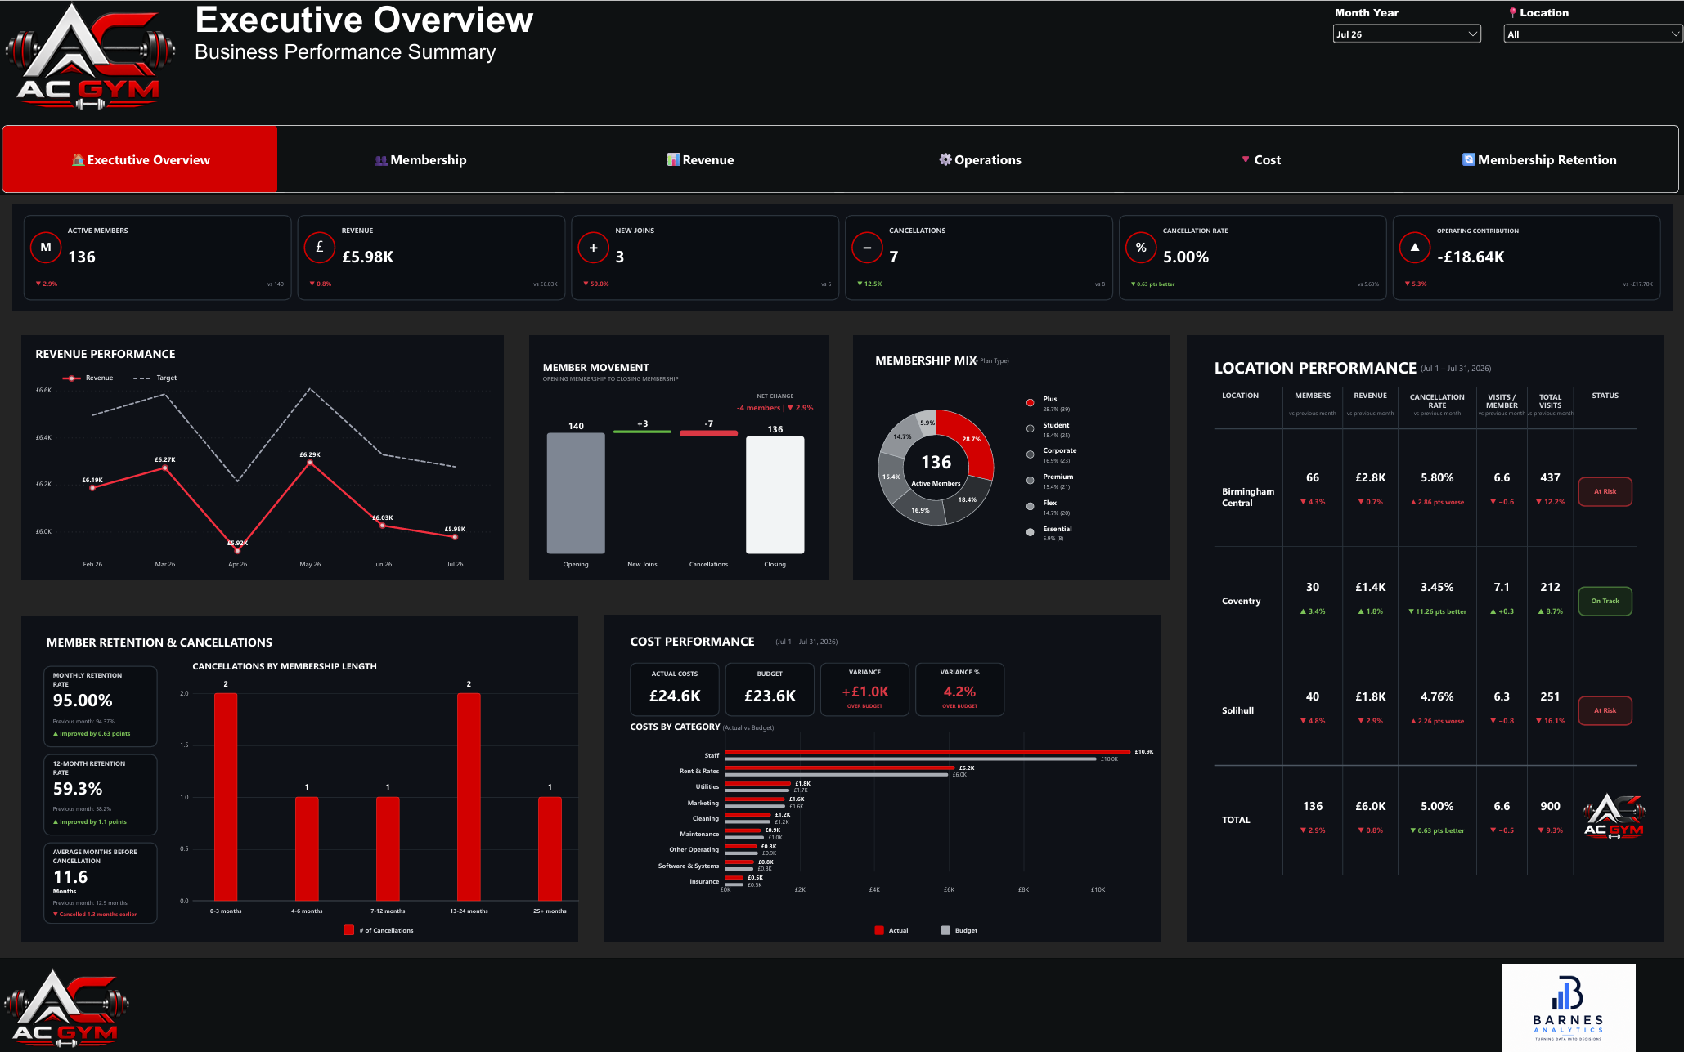Click AC Gym logo in Total row
Viewport: 1684px width, 1052px height.
pos(1614,817)
